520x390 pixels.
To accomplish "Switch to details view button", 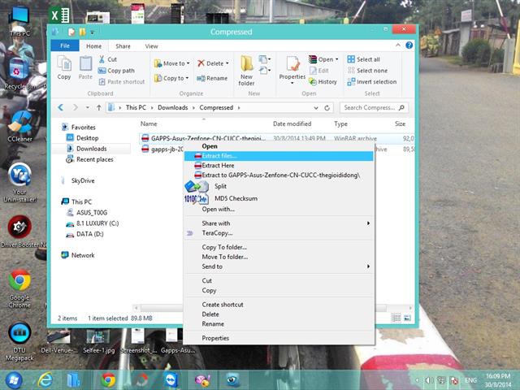I will (396, 318).
